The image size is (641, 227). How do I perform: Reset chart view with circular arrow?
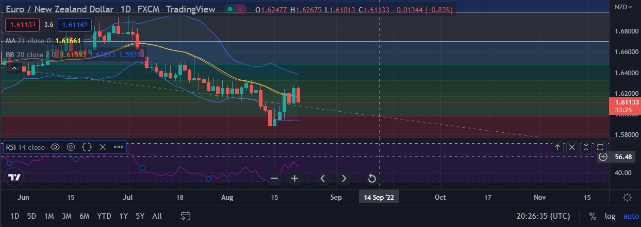point(371,179)
